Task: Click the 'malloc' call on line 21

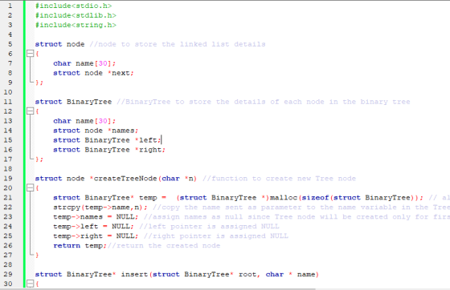Action: [x=283, y=197]
